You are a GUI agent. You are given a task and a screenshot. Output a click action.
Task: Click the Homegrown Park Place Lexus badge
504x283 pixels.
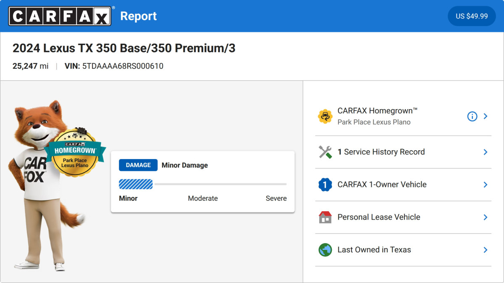click(75, 152)
